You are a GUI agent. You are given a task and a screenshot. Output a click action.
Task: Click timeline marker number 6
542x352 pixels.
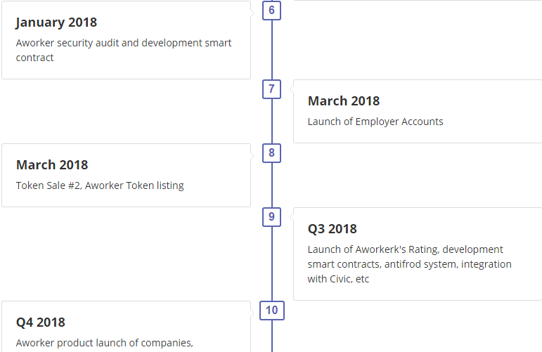(271, 11)
